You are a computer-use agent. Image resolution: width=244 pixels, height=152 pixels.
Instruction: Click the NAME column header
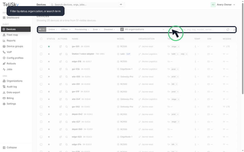(75, 39)
